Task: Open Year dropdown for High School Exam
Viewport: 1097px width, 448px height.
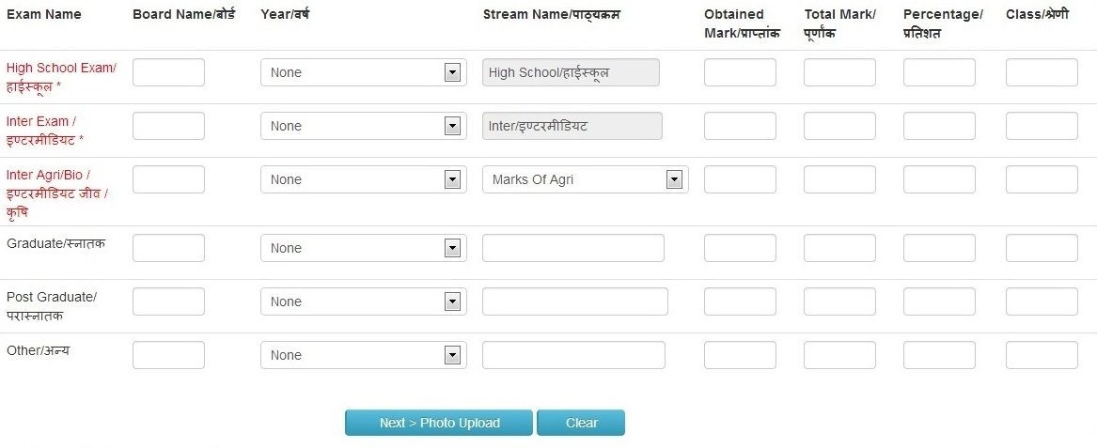Action: pos(363,72)
